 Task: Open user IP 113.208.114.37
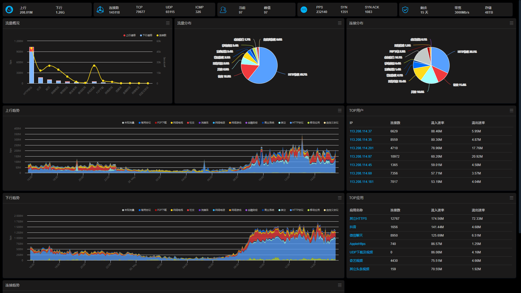[x=361, y=131]
